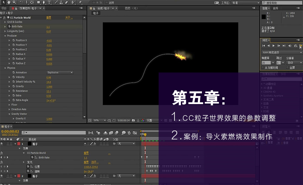Select the Rectangle shape tool
Screen dimensions: 303x185
pos(39,2)
